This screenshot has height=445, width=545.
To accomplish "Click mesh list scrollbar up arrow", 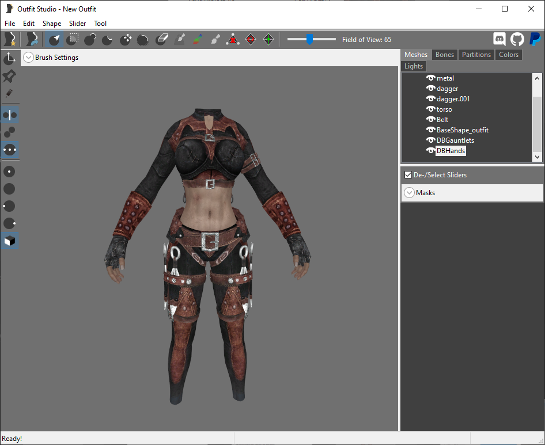I will tap(537, 78).
